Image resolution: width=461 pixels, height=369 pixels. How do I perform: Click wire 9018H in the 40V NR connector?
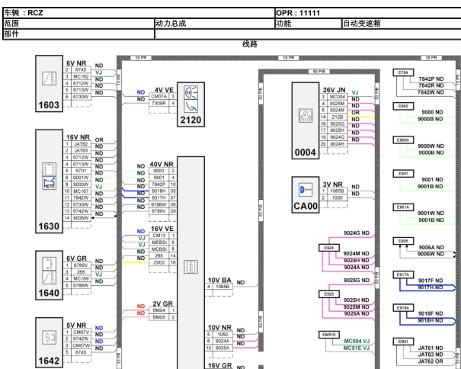158,191
